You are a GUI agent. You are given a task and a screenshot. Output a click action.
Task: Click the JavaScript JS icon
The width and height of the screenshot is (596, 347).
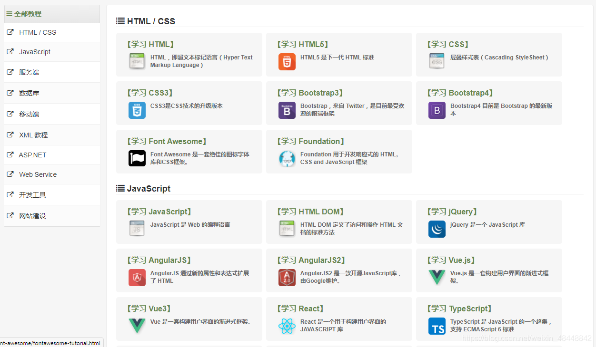[137, 229]
